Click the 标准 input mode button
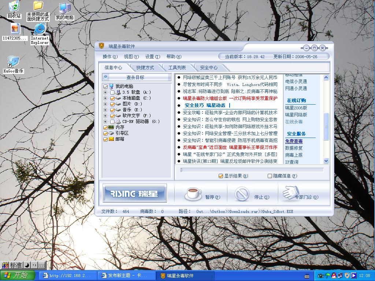375x281 pixels. (x=16, y=265)
